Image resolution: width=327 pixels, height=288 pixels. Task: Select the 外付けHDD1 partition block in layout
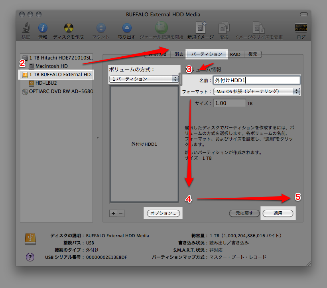pos(144,144)
